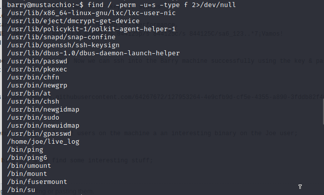Viewport: 324px width, 195px height.
Task: Click the /usr/bin/passwd path
Action: [x=37, y=61]
